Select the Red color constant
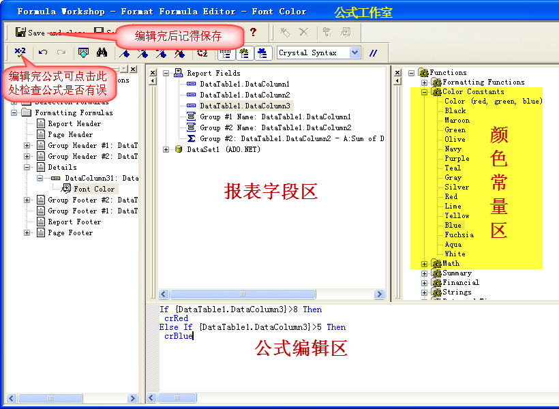This screenshot has height=409, width=559. click(451, 196)
